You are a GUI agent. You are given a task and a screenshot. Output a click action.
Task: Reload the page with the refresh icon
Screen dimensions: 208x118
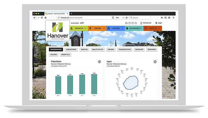coord(42,18)
